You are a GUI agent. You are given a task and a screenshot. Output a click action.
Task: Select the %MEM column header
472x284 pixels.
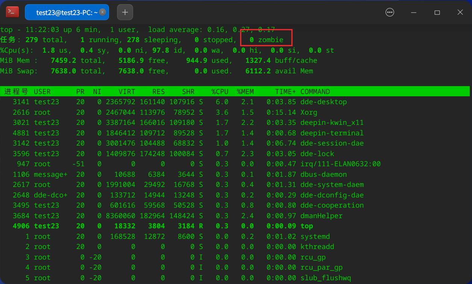coord(245,91)
